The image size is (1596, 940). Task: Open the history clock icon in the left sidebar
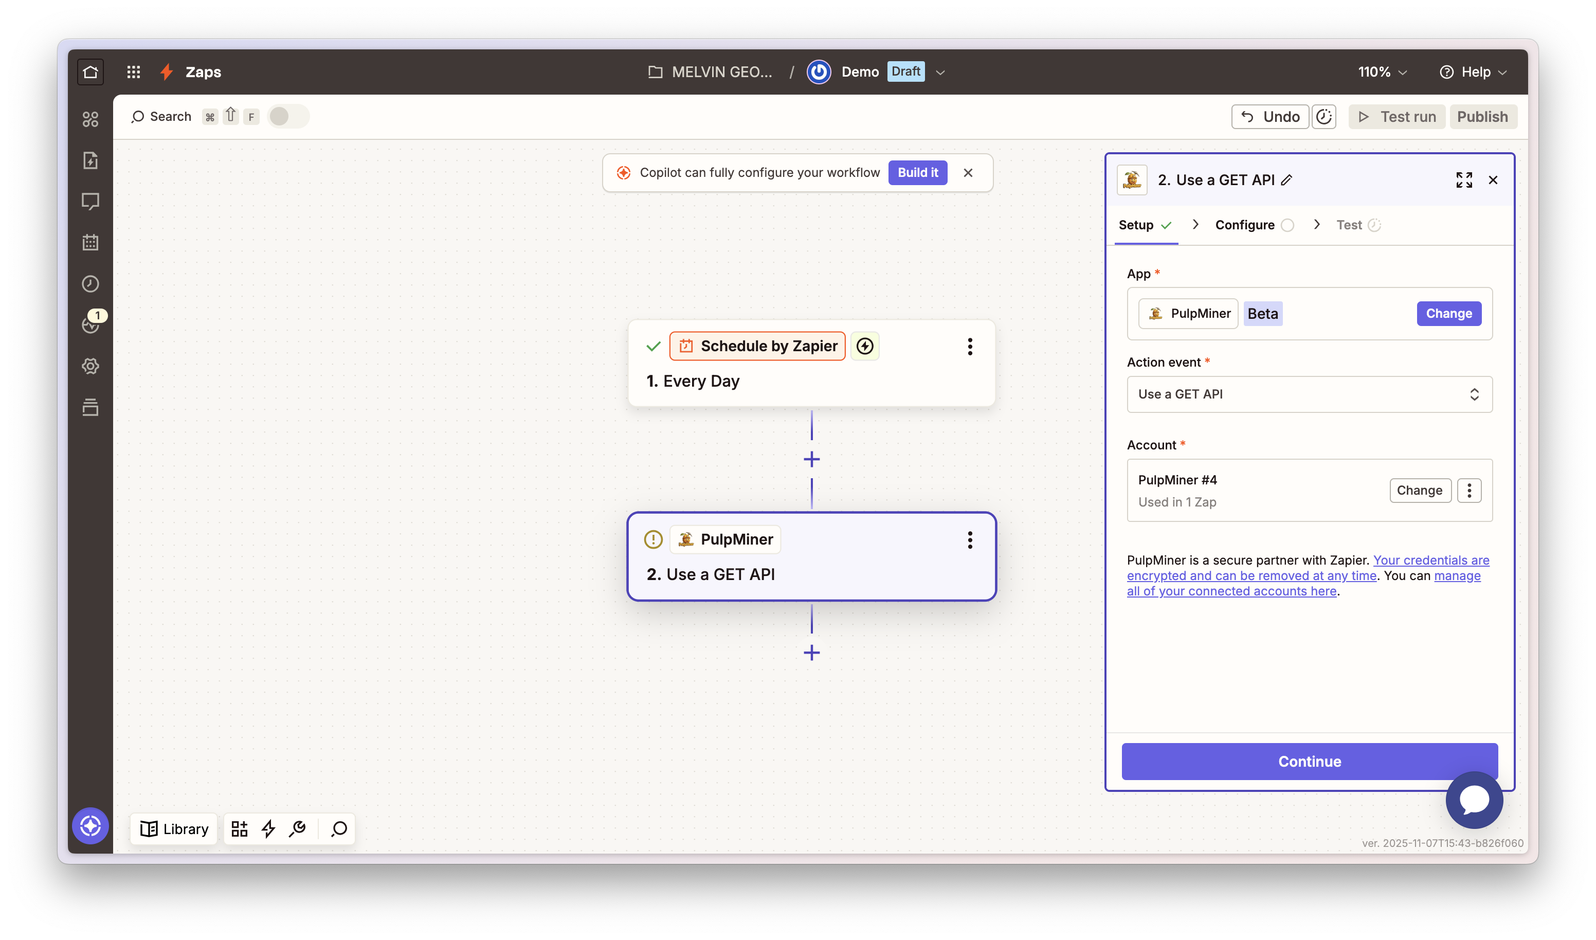90,284
